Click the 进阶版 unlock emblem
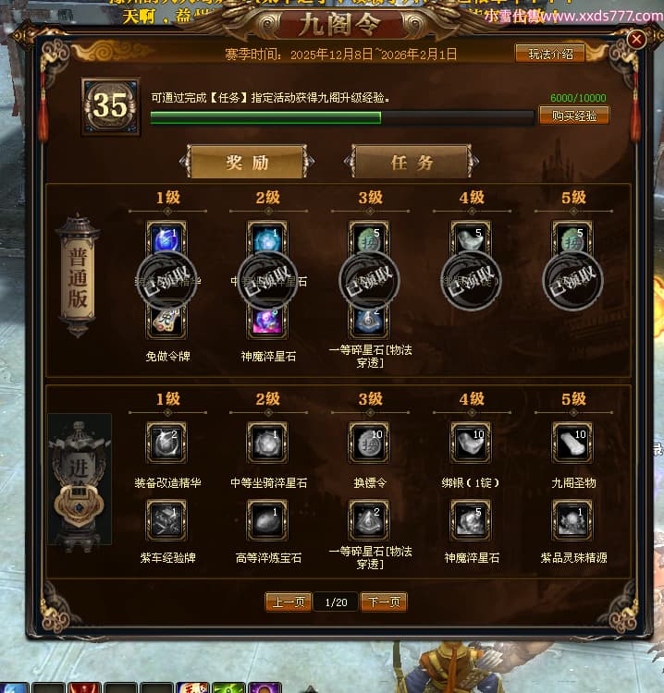Screen dimensions: 664x693 80,481
